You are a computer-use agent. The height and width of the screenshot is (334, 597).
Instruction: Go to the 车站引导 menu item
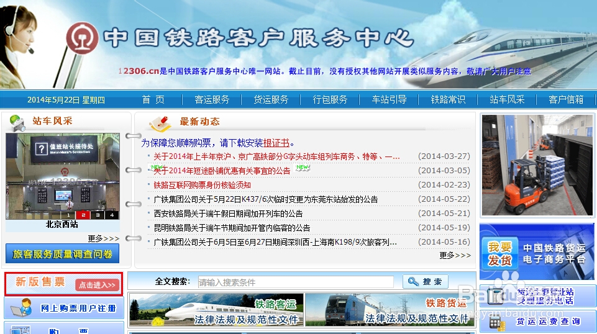[389, 100]
